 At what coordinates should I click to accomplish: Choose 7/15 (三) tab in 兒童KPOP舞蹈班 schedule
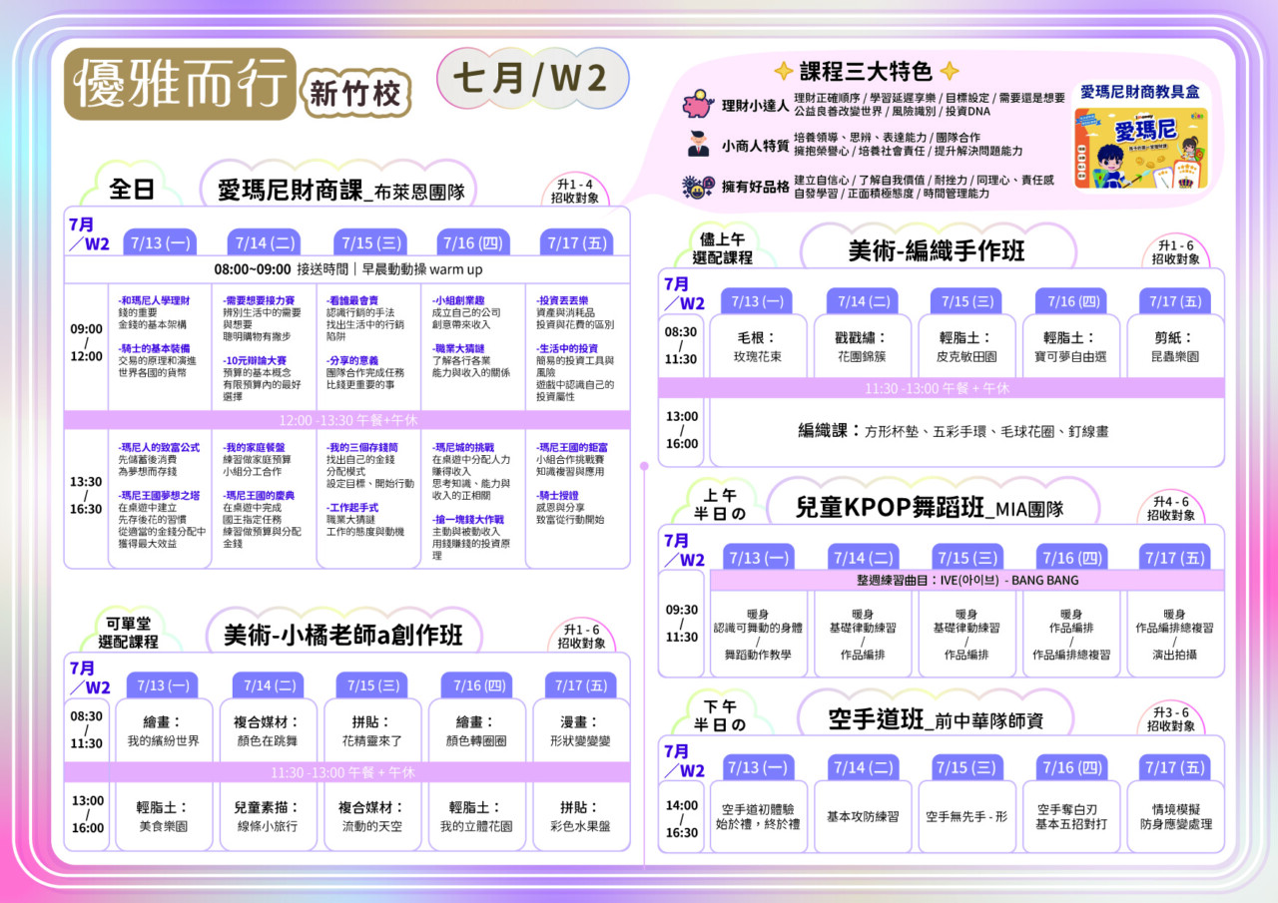[966, 557]
